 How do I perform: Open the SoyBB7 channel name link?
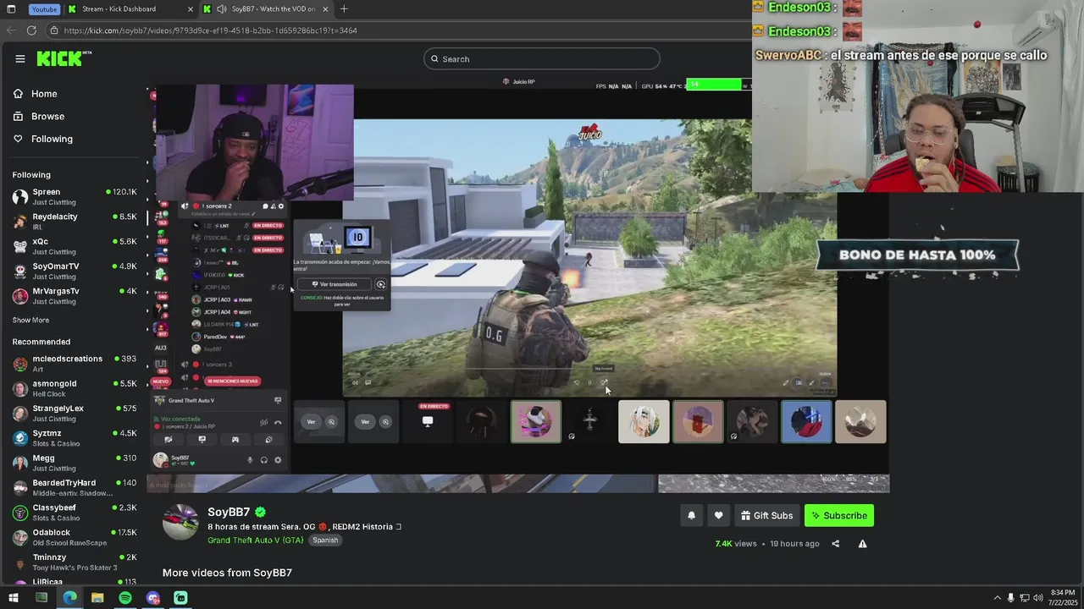point(229,512)
